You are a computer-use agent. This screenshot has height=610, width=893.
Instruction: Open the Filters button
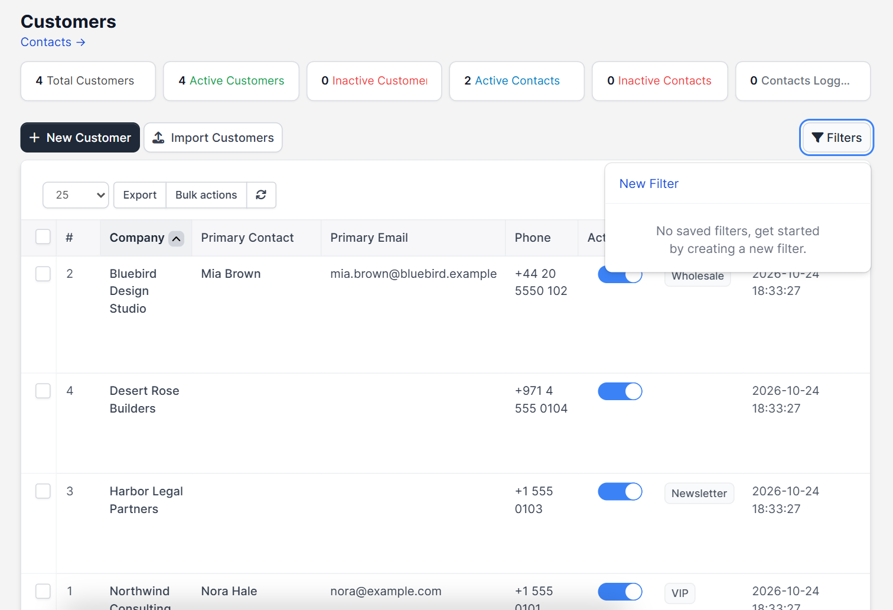click(x=836, y=138)
